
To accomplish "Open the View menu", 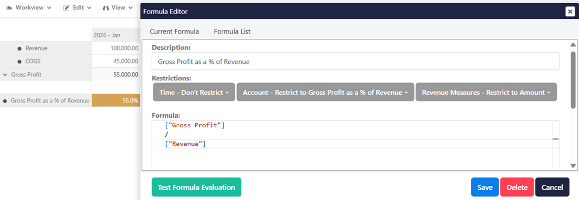I will 118,8.
